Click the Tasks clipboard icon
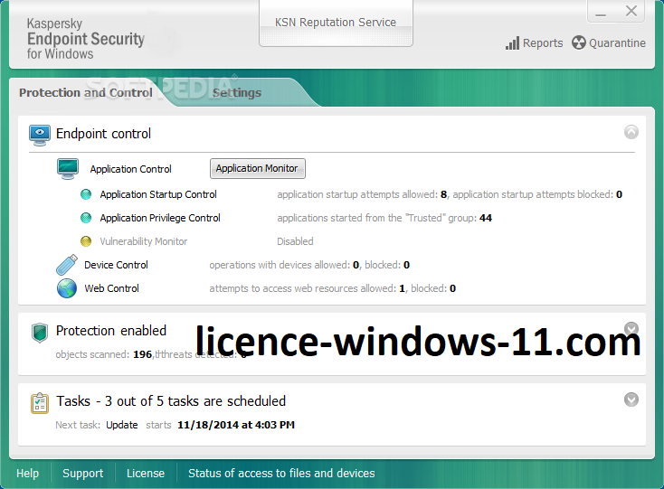The height and width of the screenshot is (489, 664). [40, 402]
